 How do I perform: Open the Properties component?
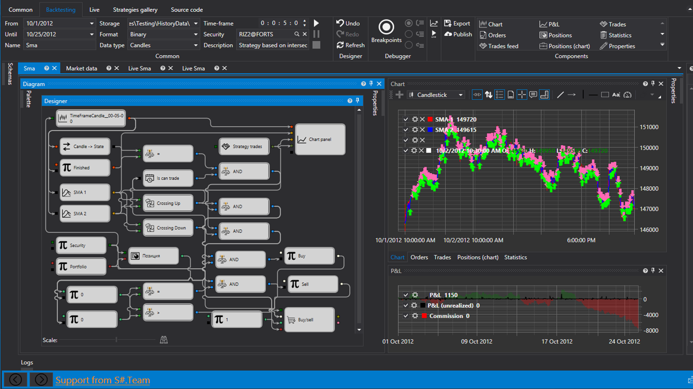[617, 46]
